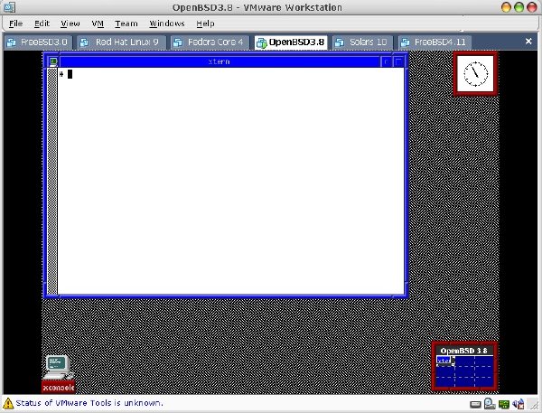The width and height of the screenshot is (542, 413).
Task: Select the OpenBSD3.8 tab
Action: click(291, 42)
